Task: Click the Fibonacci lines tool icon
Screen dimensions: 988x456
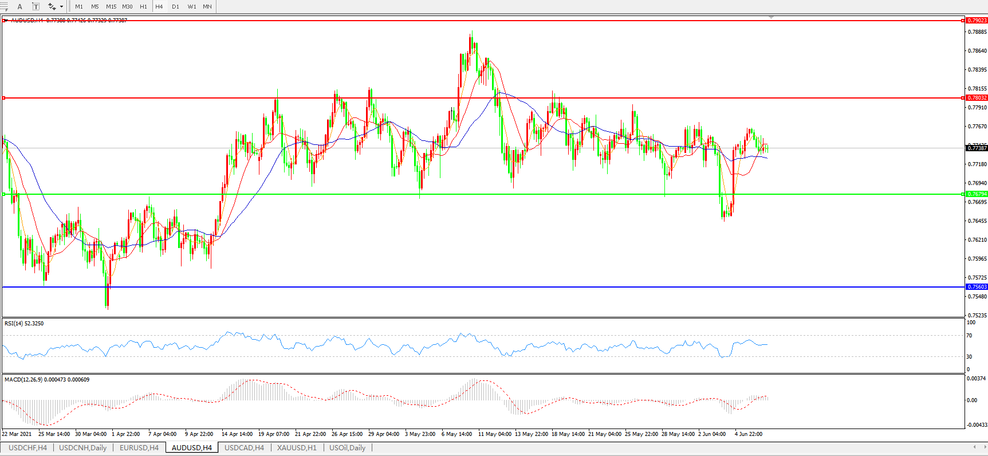Action: click(x=3, y=7)
